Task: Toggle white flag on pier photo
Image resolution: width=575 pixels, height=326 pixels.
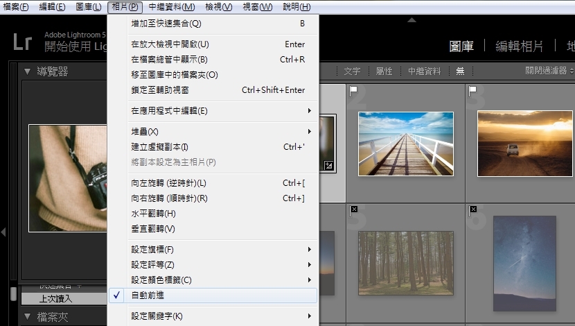Action: (353, 90)
